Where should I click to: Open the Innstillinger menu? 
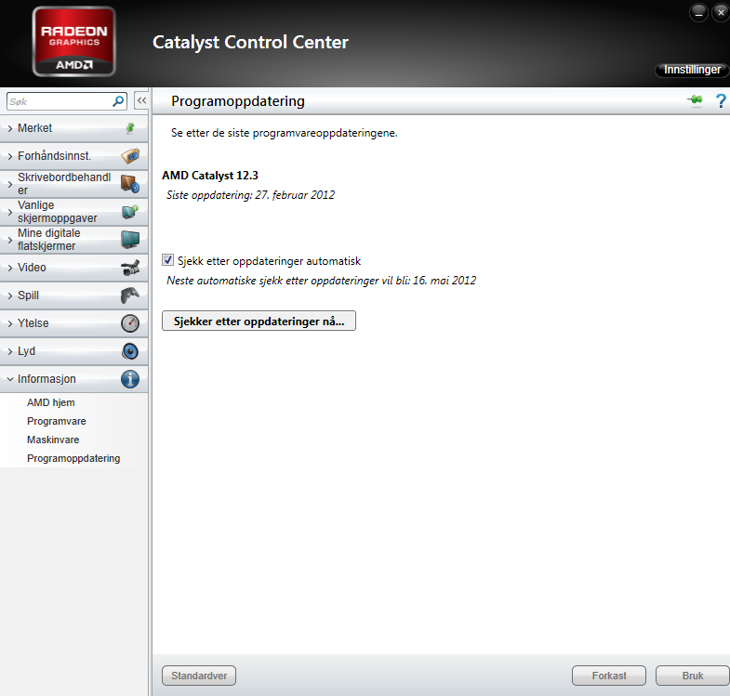[x=692, y=70]
